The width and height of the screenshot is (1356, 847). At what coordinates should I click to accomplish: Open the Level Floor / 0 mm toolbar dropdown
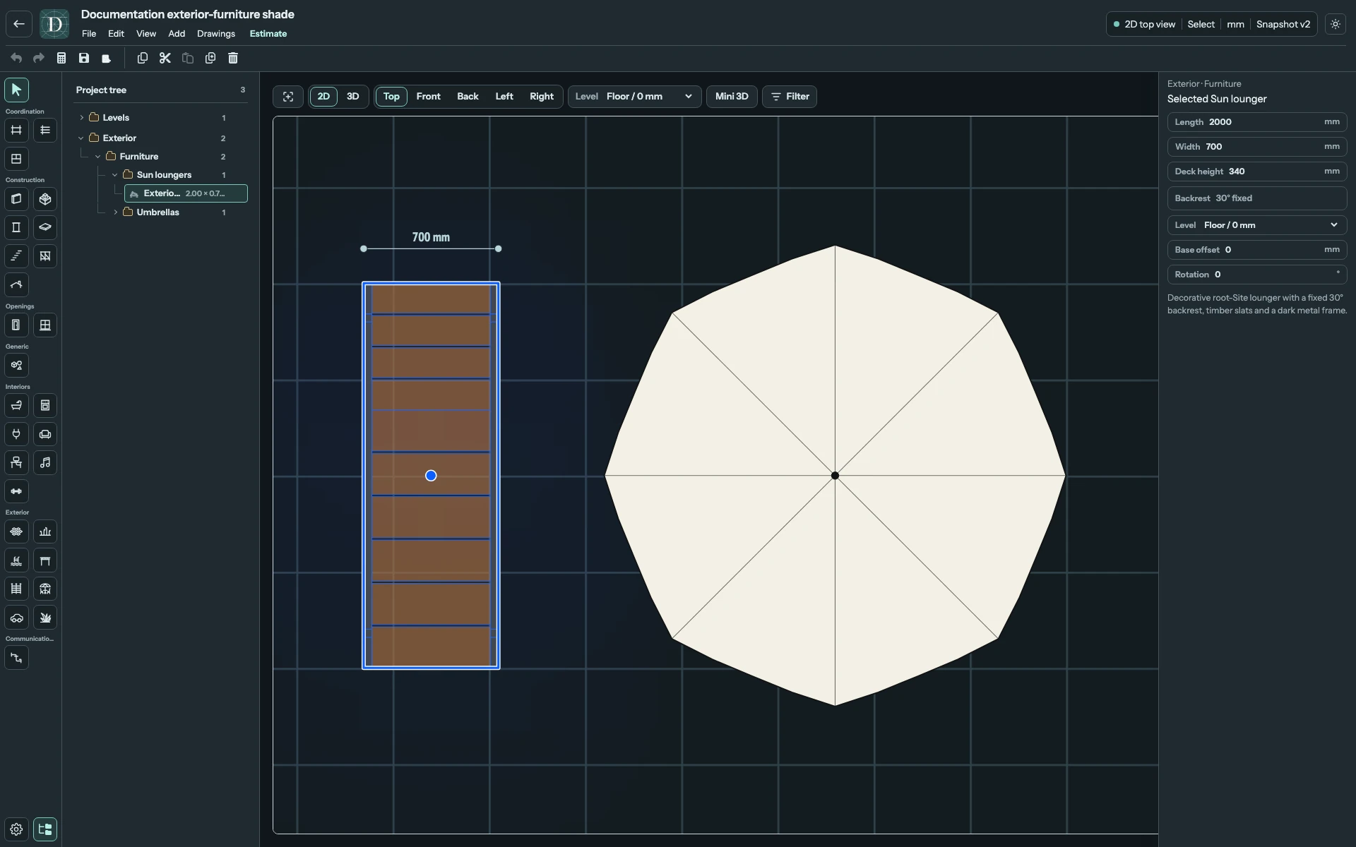(x=634, y=97)
